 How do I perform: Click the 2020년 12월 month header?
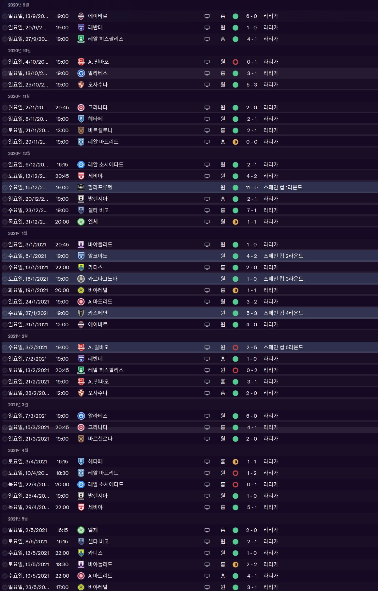point(19,153)
